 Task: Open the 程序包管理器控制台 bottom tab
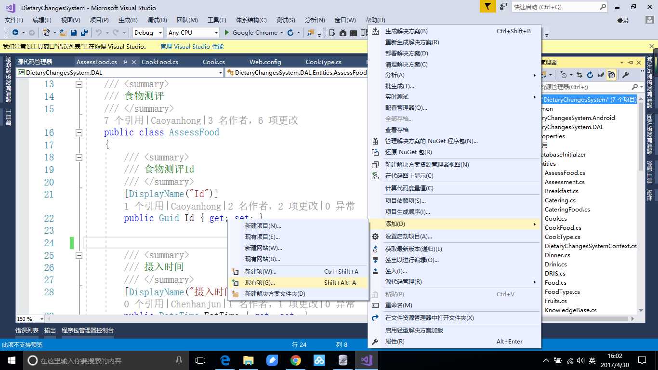(88, 330)
